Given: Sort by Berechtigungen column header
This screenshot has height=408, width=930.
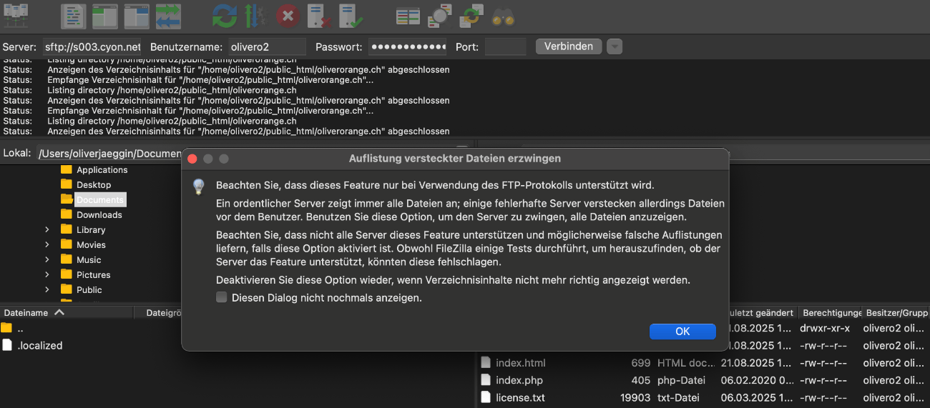Looking at the screenshot, I should [x=830, y=312].
